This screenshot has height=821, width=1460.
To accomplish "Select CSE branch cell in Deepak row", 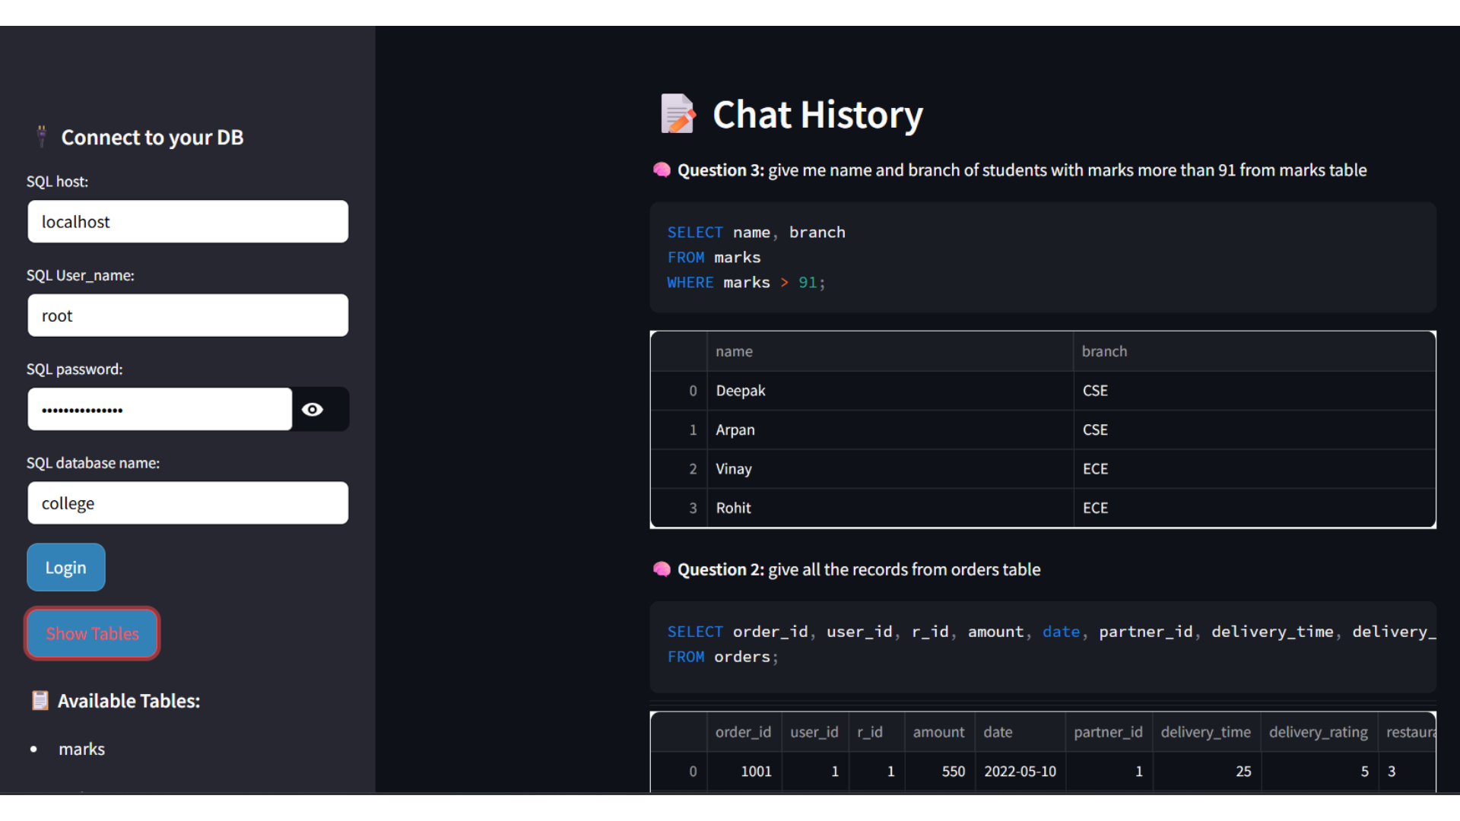I will pos(1255,391).
